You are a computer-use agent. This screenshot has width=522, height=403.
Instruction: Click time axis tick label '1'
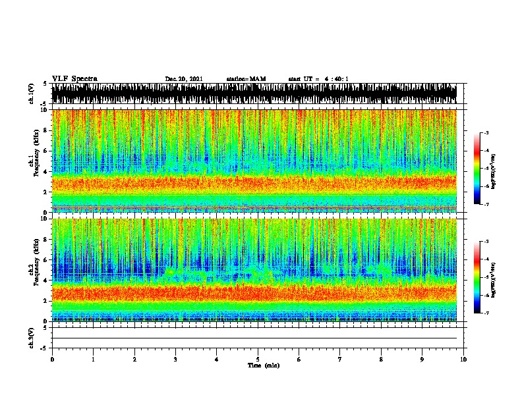(x=93, y=359)
